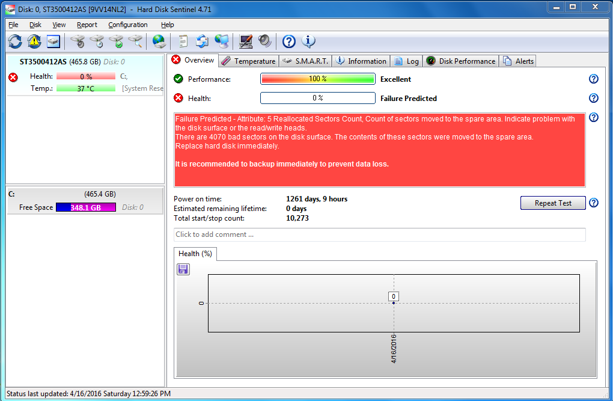Open the Help menu
This screenshot has height=401, width=613.
167,25
